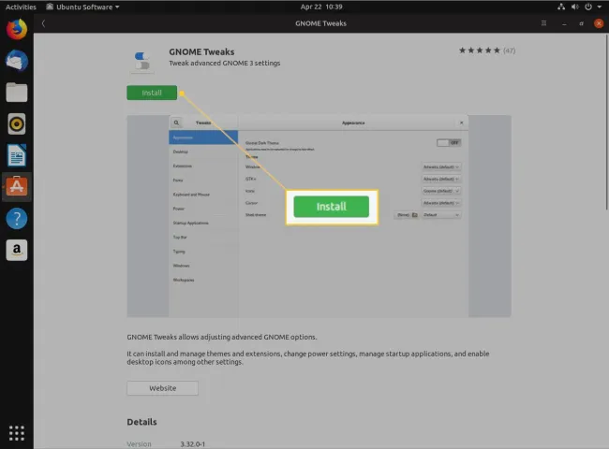The height and width of the screenshot is (449, 609).
Task: Open the Tweaks screenshot preview
Action: [319, 216]
